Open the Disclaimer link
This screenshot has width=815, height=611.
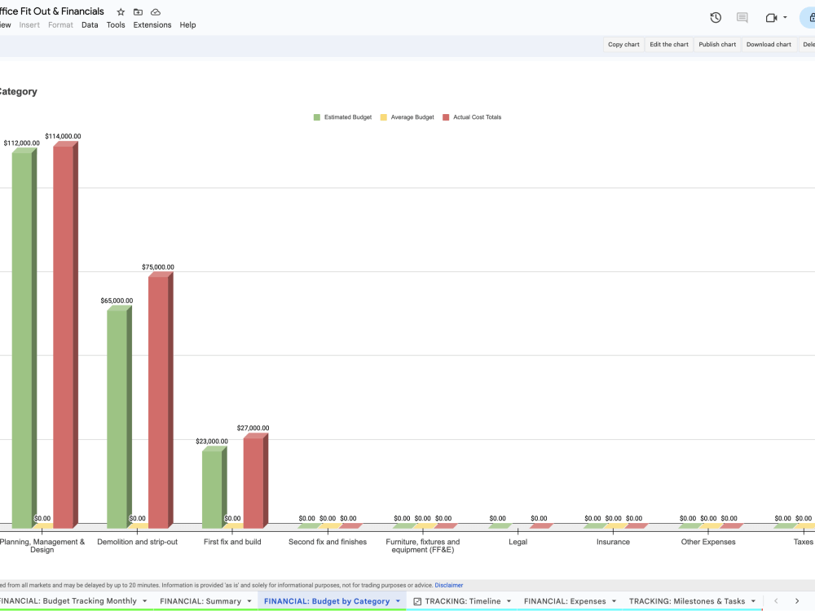[448, 585]
